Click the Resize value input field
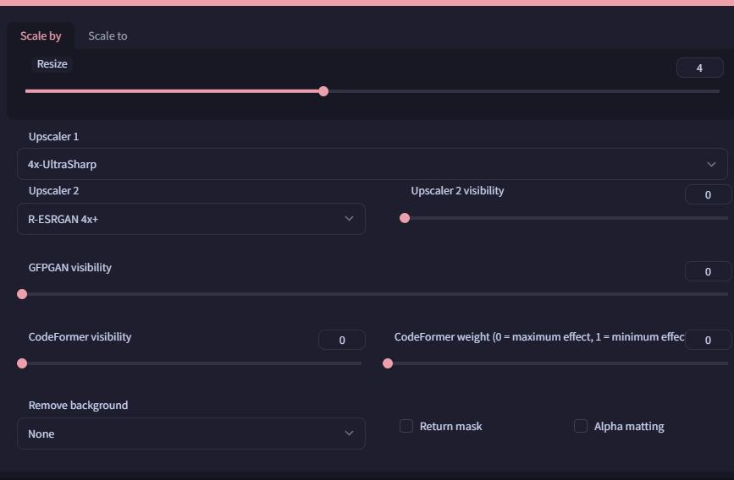The height and width of the screenshot is (480, 734). coord(699,68)
